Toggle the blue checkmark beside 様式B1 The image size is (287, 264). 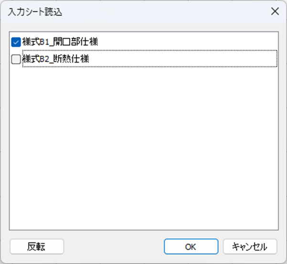point(16,42)
